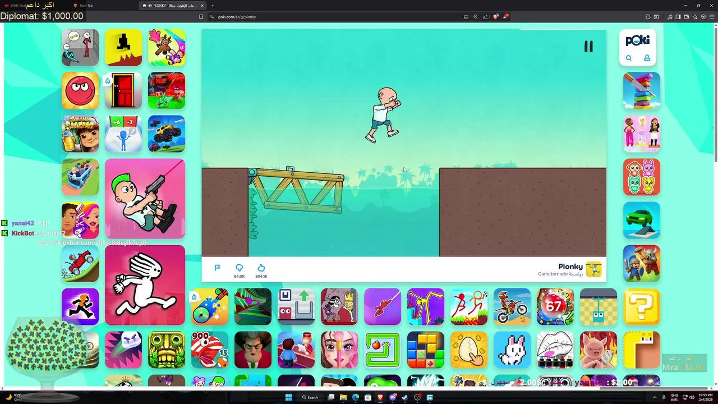The height and width of the screenshot is (404, 718).
Task: Select the PLONKY browser tab
Action: 173,6
